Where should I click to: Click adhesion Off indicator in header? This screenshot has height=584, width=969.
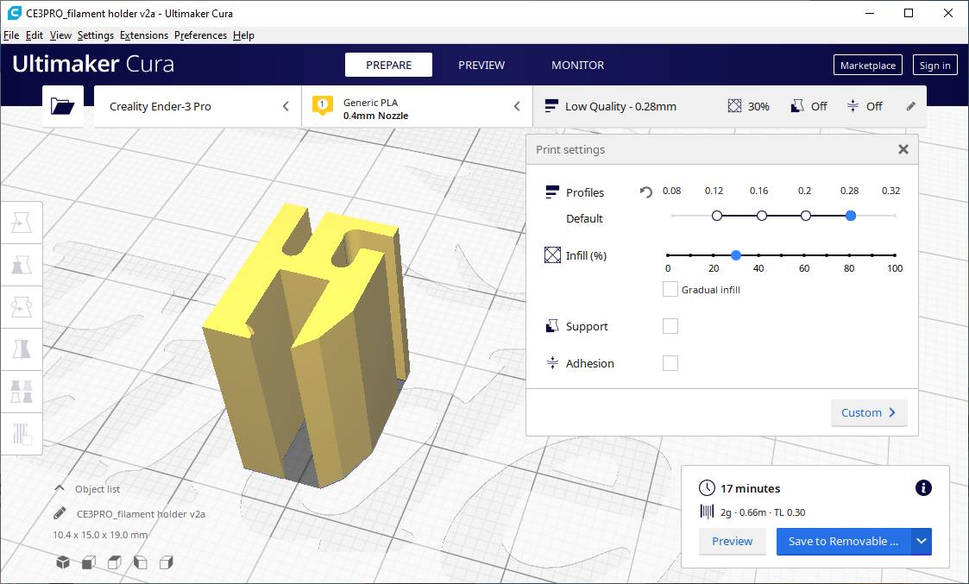coord(865,106)
